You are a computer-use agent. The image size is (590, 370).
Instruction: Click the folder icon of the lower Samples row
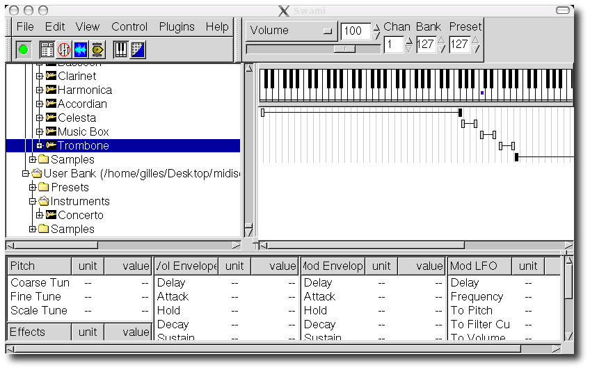[x=44, y=229]
